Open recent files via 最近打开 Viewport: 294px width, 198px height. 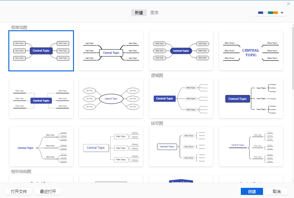pyautogui.click(x=48, y=192)
